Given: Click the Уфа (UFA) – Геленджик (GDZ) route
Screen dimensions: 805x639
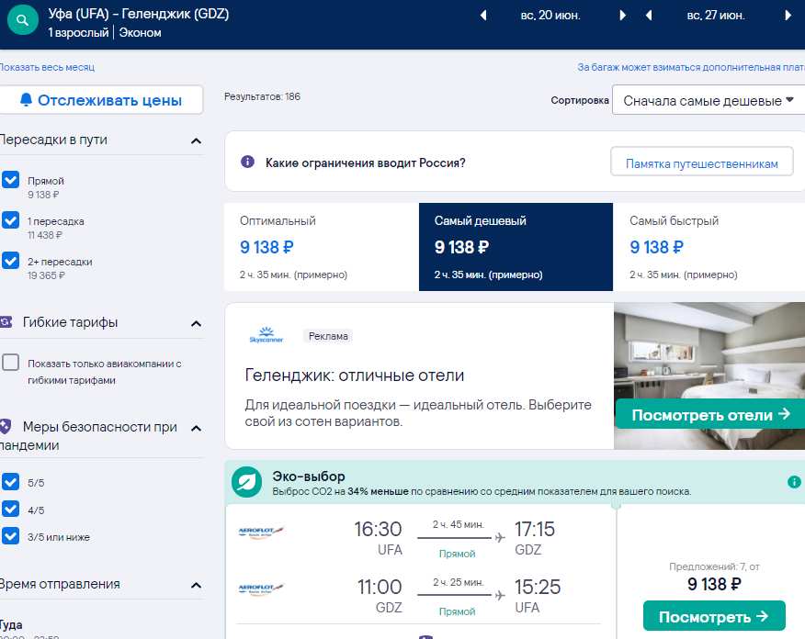Looking at the screenshot, I should coord(139,14).
